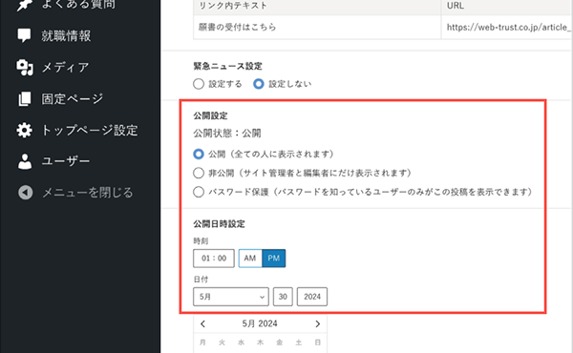Click the 緊急ニュース設定 heading
This screenshot has height=353, width=573.
tap(227, 66)
